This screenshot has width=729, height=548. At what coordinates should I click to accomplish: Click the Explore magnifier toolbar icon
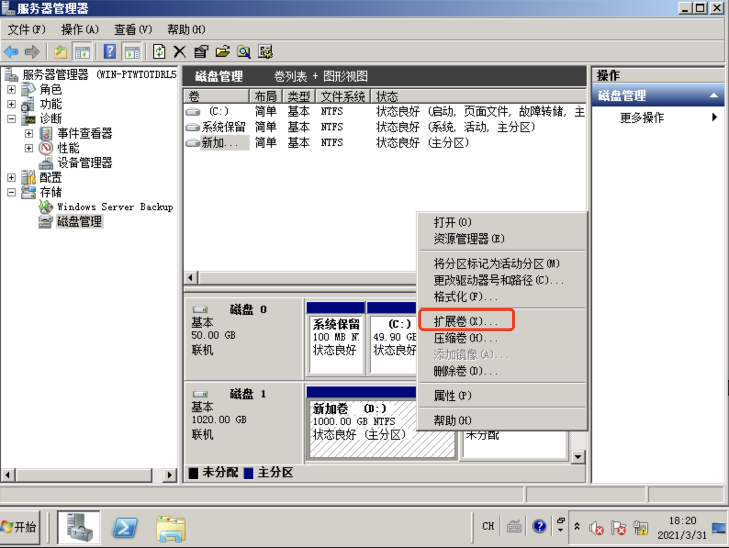click(244, 52)
